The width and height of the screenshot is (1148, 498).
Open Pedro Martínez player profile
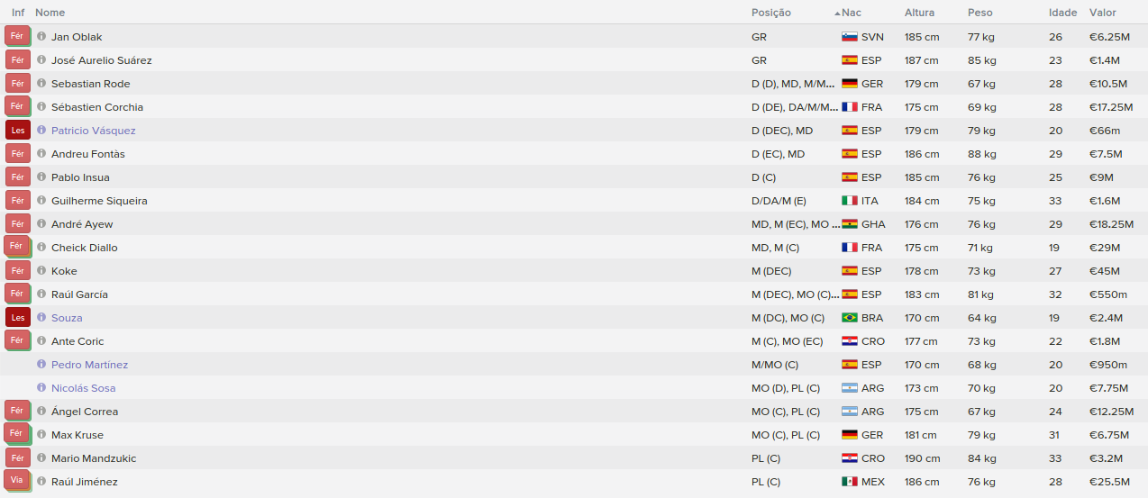89,365
